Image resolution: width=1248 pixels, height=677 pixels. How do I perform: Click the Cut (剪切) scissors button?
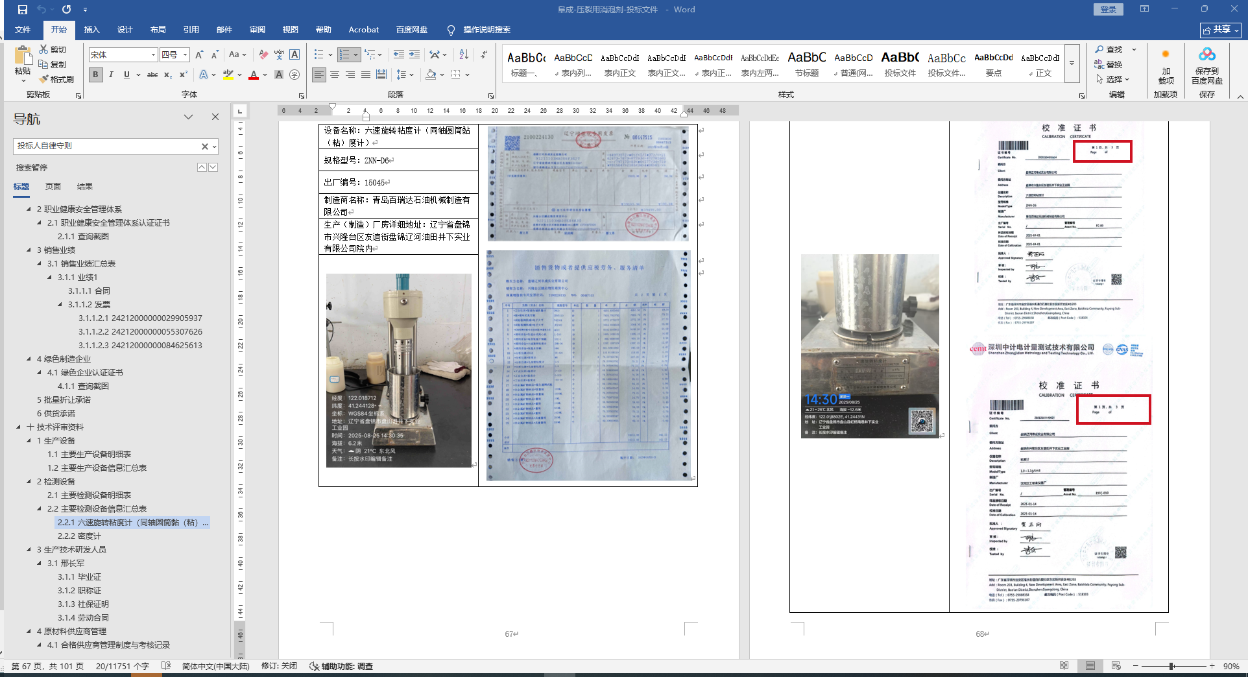pyautogui.click(x=53, y=49)
